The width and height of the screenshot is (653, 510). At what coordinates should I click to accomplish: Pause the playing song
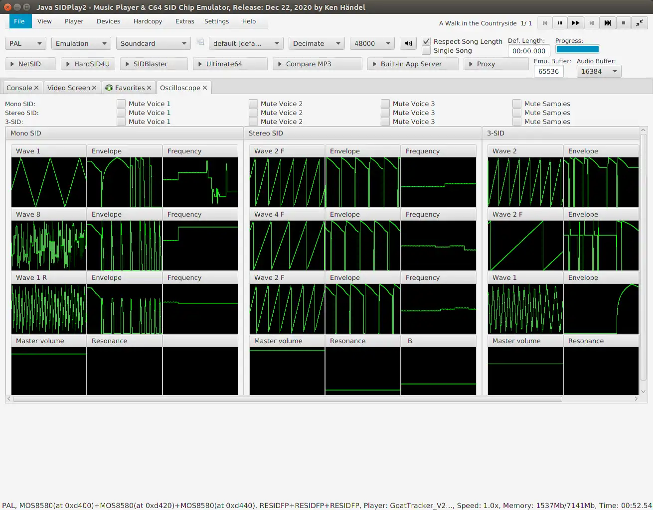[560, 23]
